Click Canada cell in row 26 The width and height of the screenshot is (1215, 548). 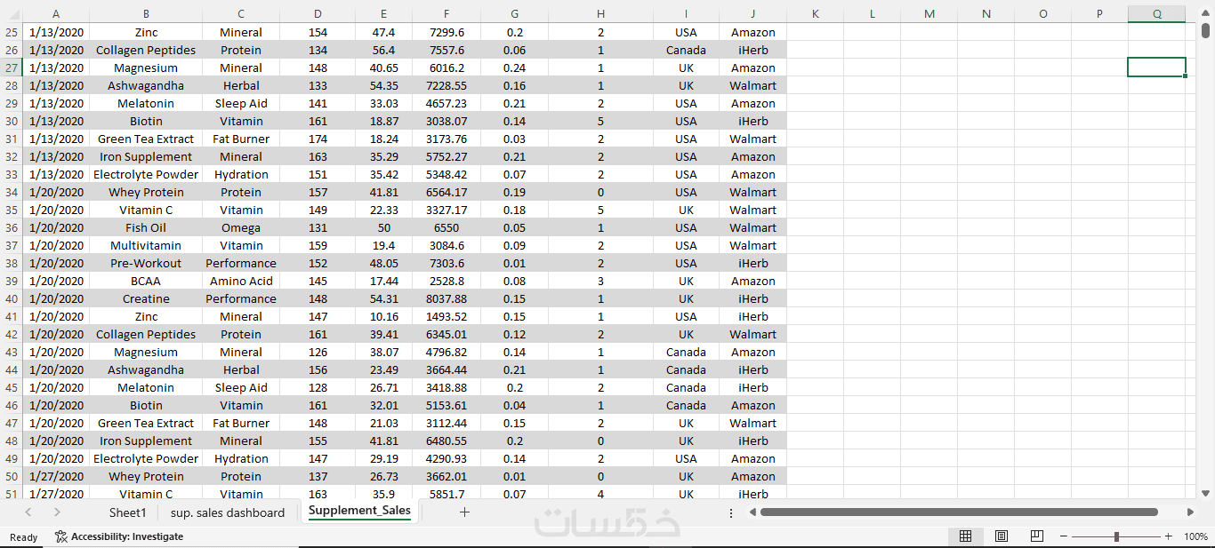686,50
